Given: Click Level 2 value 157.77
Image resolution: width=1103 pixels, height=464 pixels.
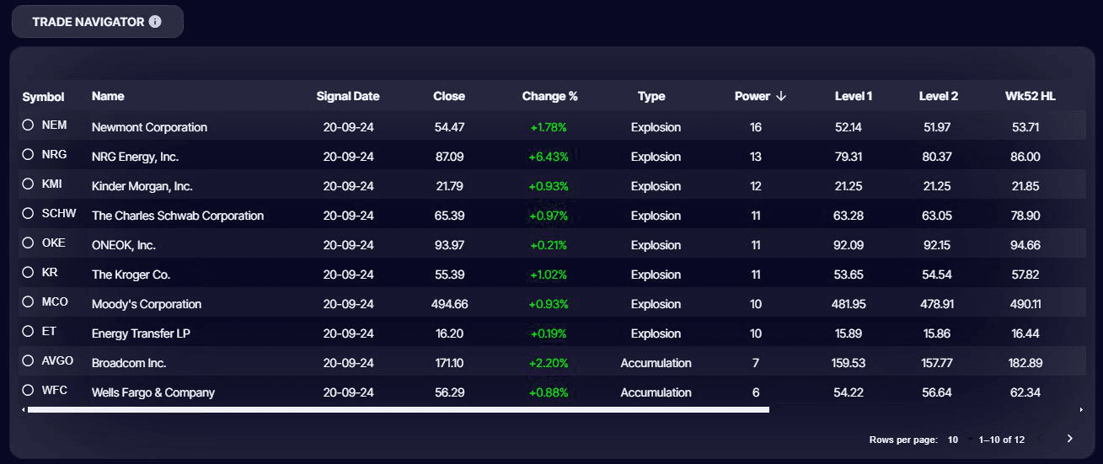Looking at the screenshot, I should click(x=938, y=363).
